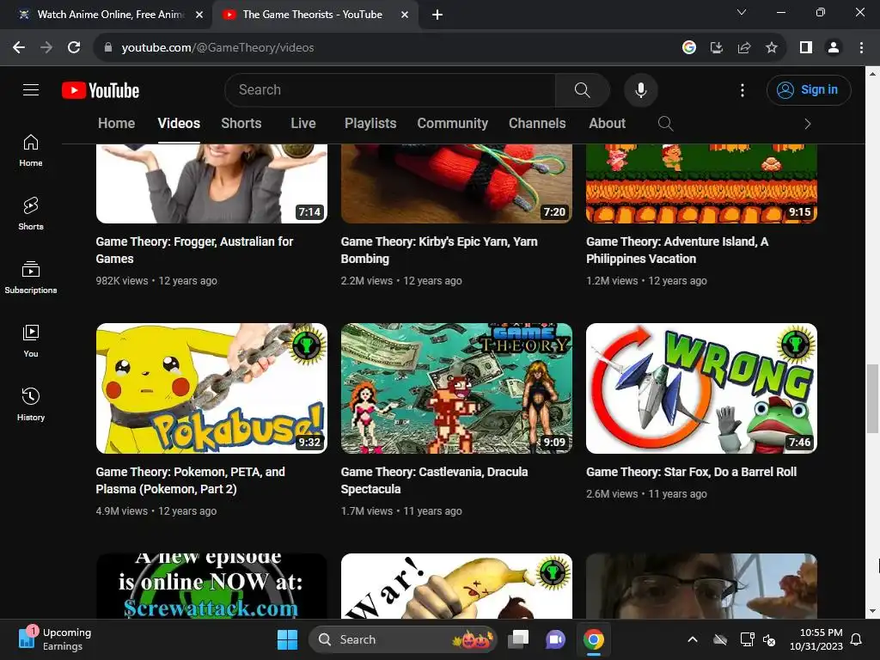Select the About channel tab
Viewport: 880px width, 660px height.
tap(608, 124)
